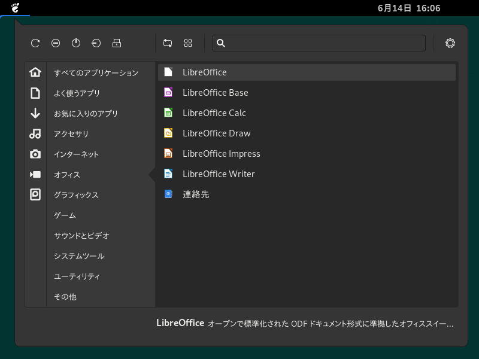Launch 連絡先 by its name
This screenshot has height=359, width=479.
(196, 194)
